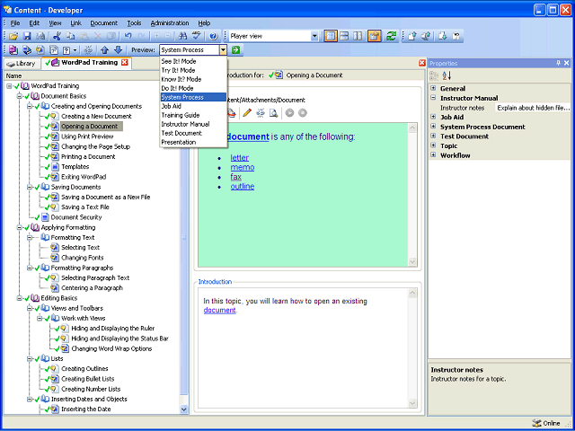Screen dimensions: 575x431
Task: Click the alphabetical sort icon in Properties
Action: [447, 75]
